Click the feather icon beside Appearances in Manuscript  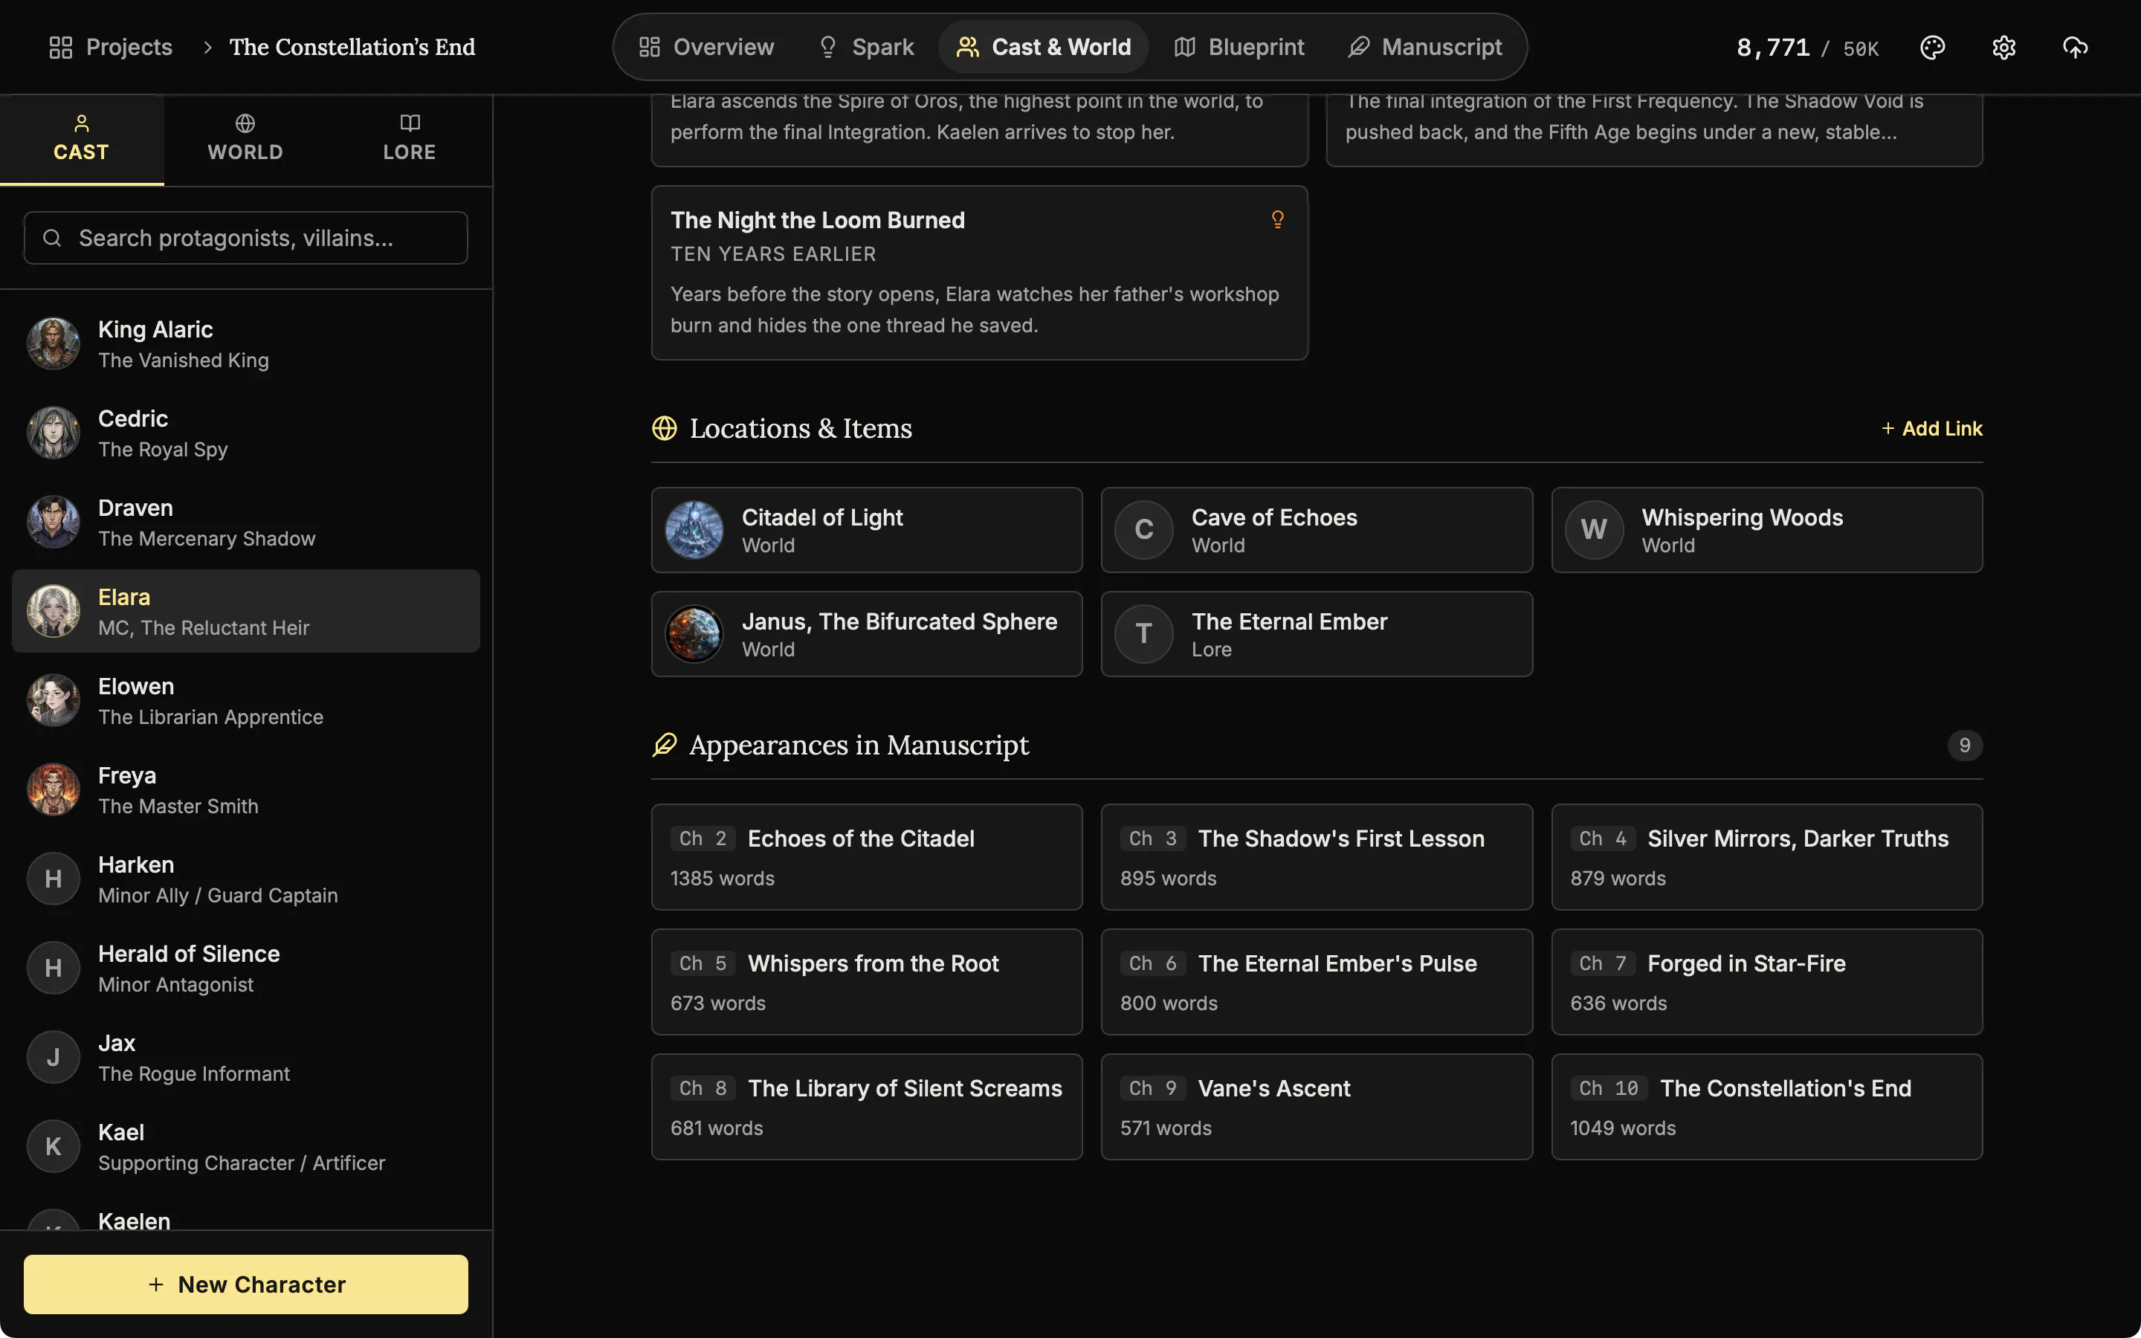click(665, 745)
